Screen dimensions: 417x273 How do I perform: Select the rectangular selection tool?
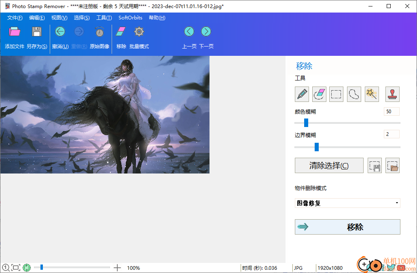point(336,94)
